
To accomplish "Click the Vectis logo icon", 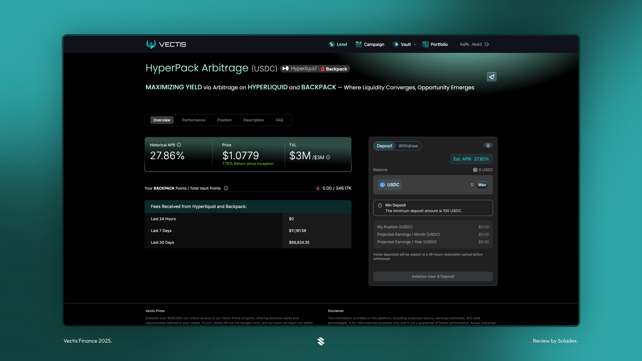I will pyautogui.click(x=151, y=44).
